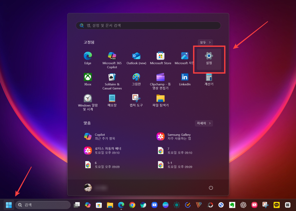Open ChatGPT from the taskbar

[243, 205]
